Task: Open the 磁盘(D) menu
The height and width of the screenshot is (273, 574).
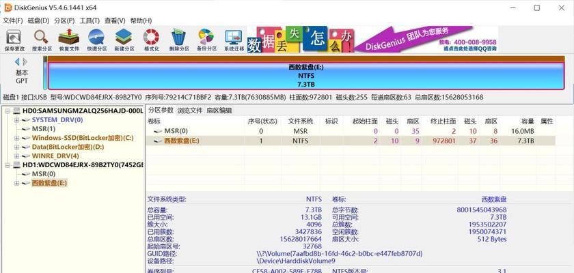Action: (38, 20)
